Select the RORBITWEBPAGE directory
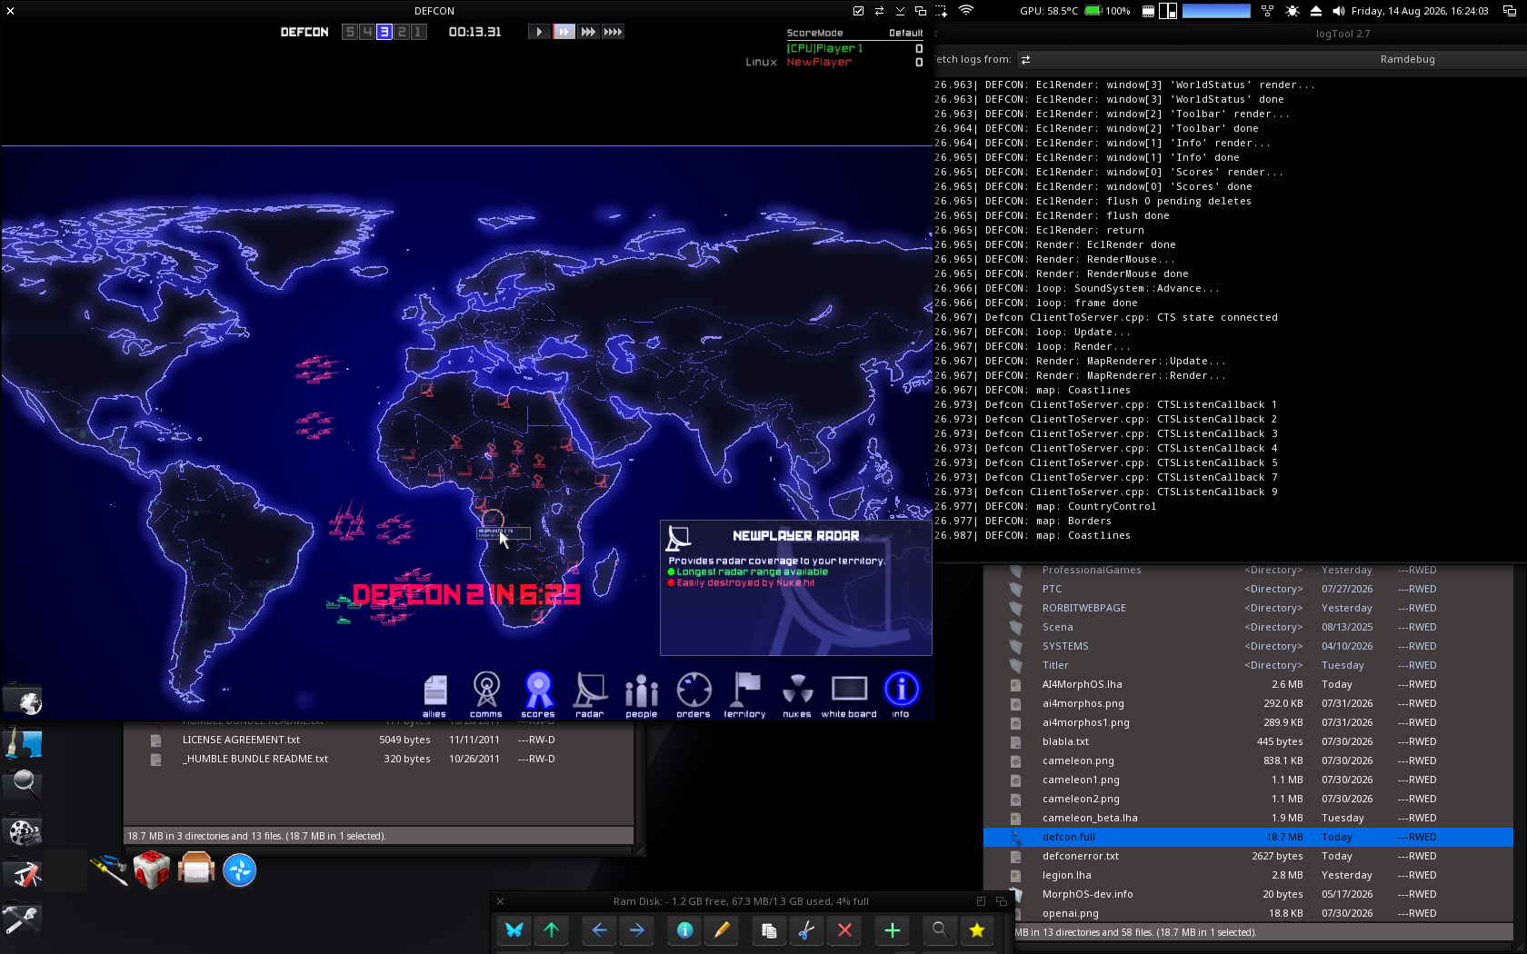1527x954 pixels. (x=1248, y=608)
